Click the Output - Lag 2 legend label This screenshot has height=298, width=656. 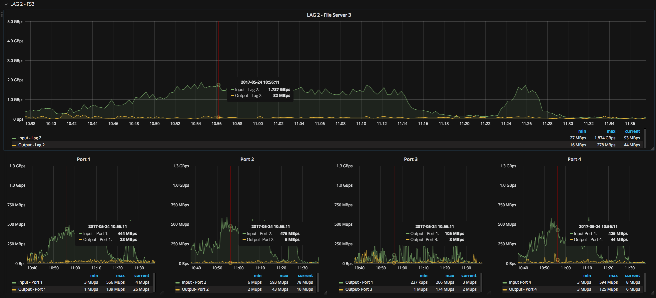[x=31, y=145]
